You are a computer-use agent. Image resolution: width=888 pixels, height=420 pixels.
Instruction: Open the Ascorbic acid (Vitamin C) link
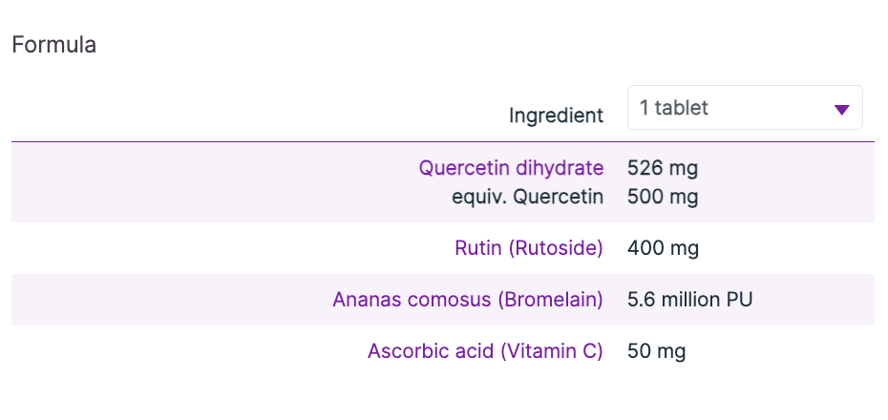point(485,351)
